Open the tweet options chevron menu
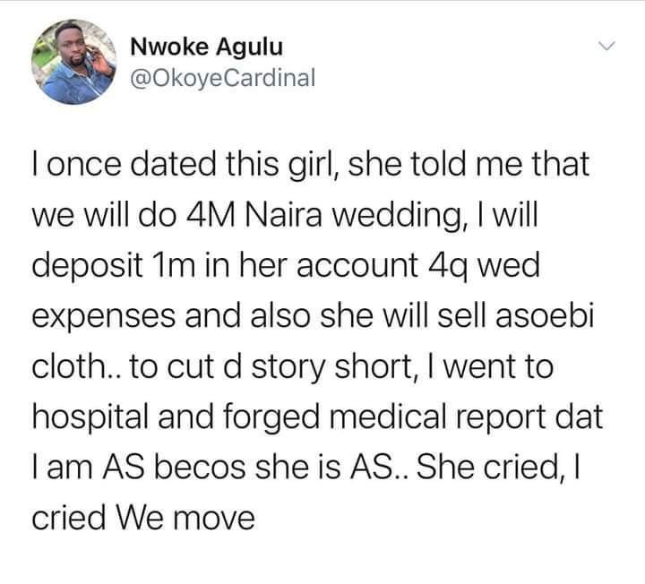This screenshot has height=584, width=645. (606, 46)
